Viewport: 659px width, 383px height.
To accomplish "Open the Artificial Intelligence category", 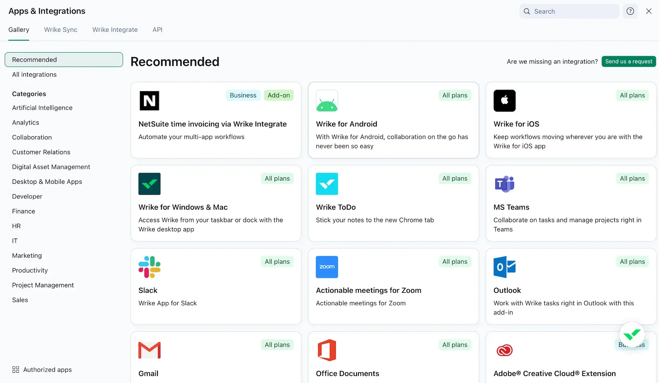I will pos(42,108).
